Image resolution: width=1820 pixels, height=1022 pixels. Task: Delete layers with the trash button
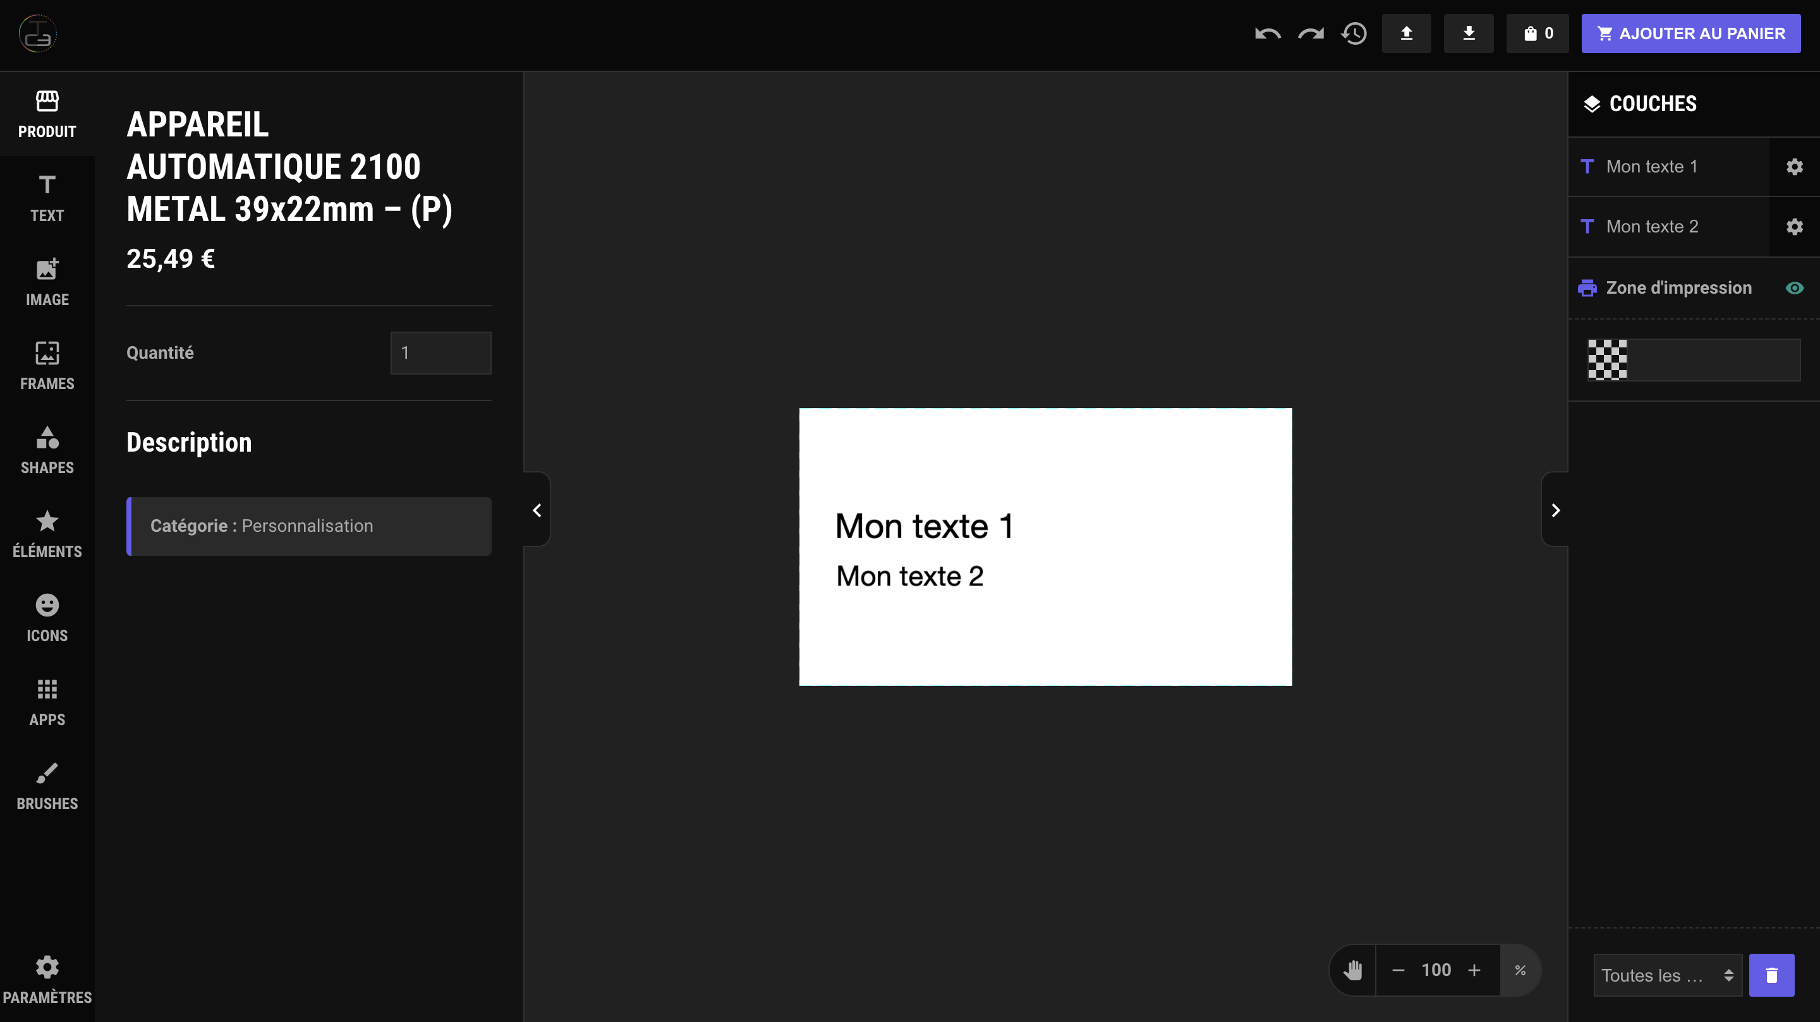(1771, 975)
